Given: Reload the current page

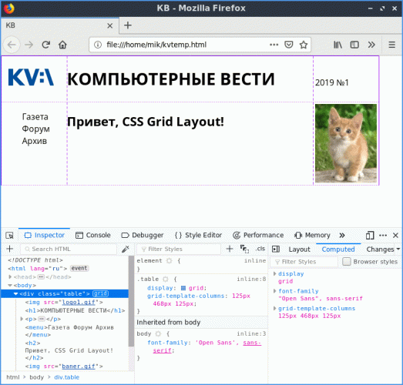Looking at the screenshot, I should pyautogui.click(x=45, y=45).
